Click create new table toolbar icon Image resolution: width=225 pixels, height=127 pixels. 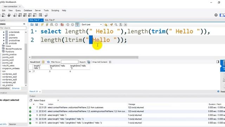20,15
